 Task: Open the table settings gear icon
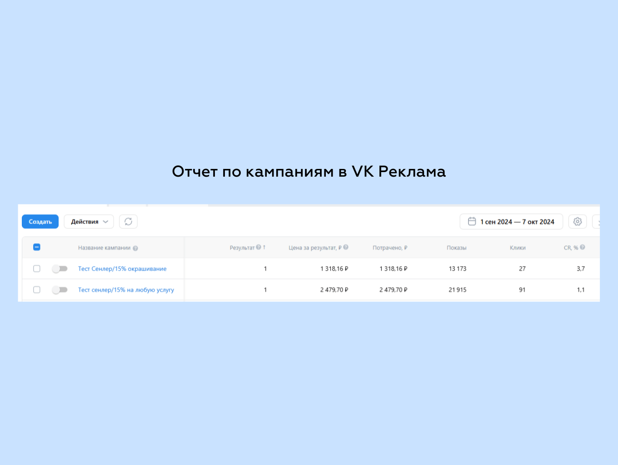578,222
